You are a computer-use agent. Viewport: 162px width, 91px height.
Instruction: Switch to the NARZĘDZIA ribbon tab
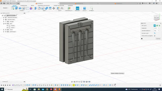(70, 6)
